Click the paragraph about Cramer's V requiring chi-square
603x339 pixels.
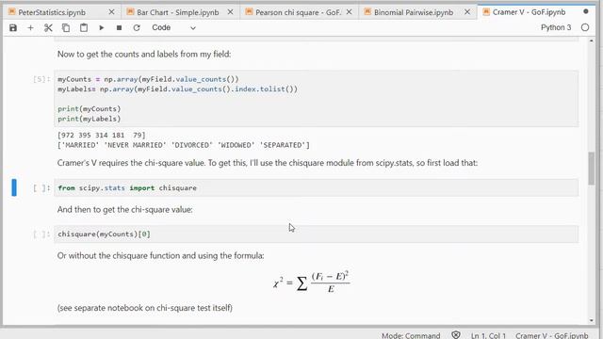[268, 163]
